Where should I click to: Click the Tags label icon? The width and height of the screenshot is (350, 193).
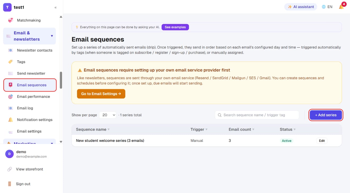point(11,62)
